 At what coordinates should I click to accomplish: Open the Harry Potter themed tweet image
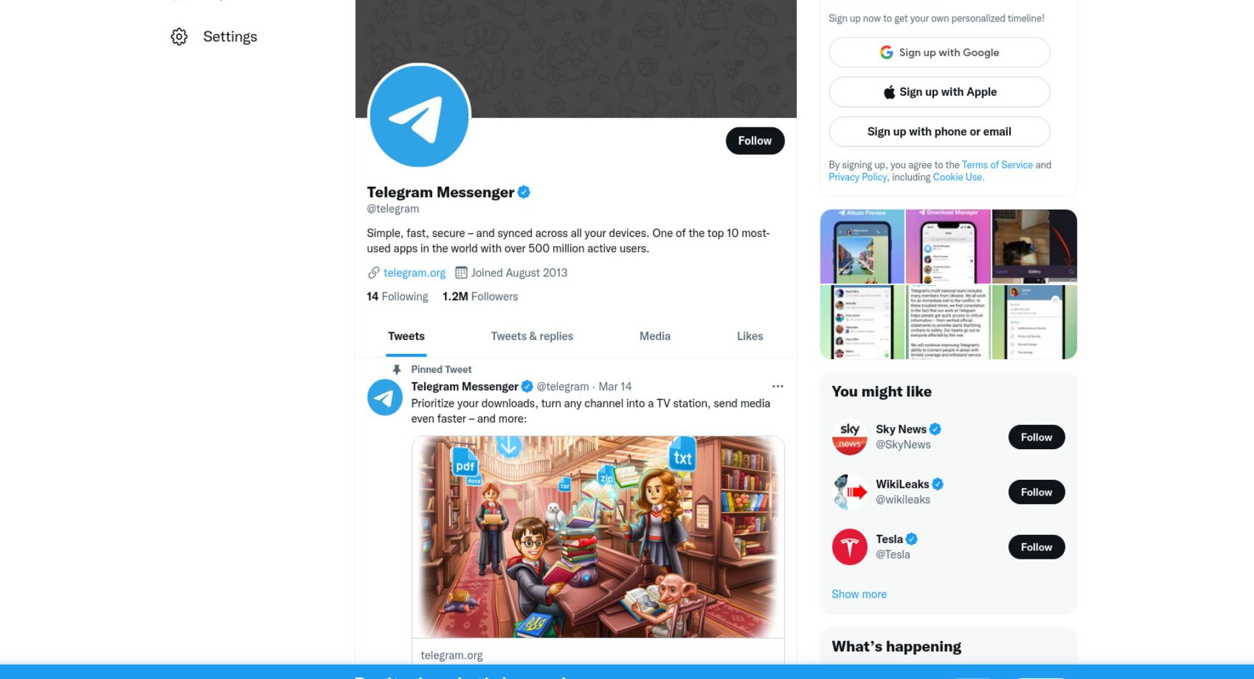pyautogui.click(x=598, y=537)
